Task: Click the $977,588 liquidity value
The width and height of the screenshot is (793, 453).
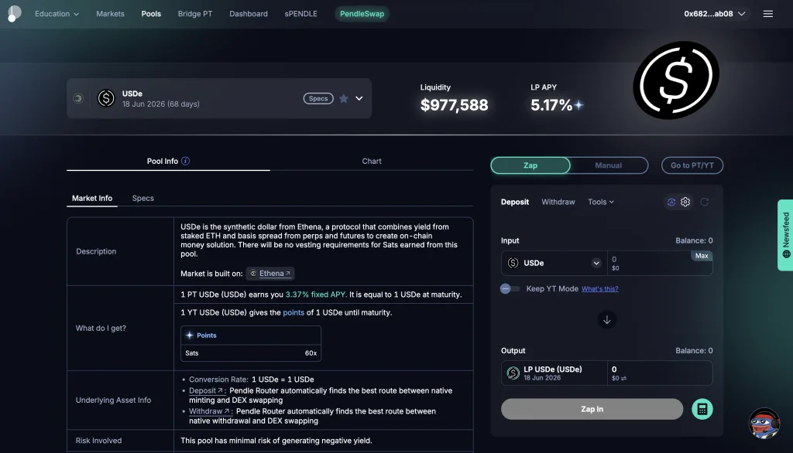Action: (x=454, y=105)
